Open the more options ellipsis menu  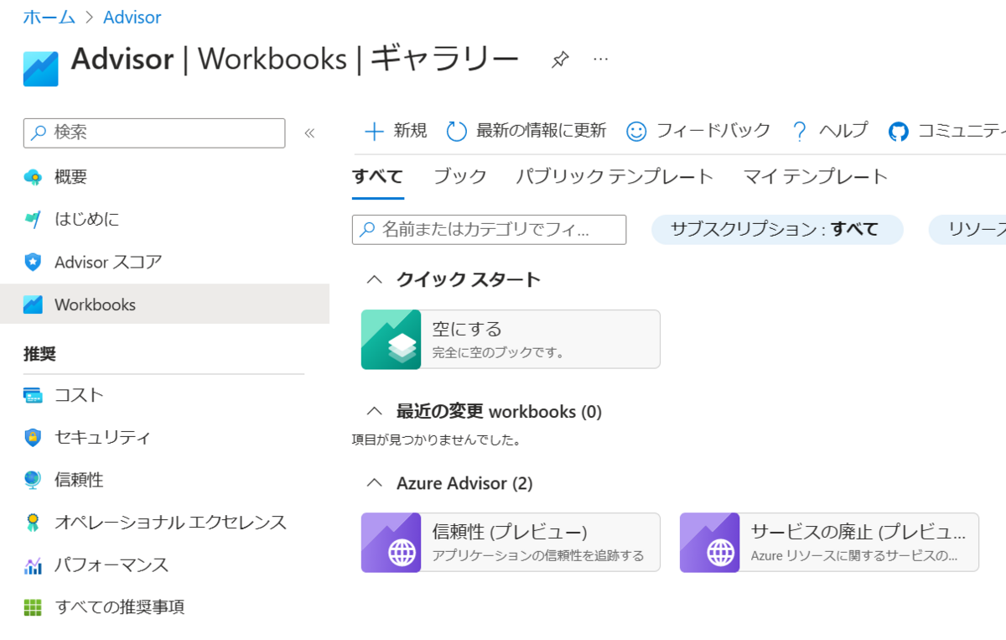pos(600,59)
